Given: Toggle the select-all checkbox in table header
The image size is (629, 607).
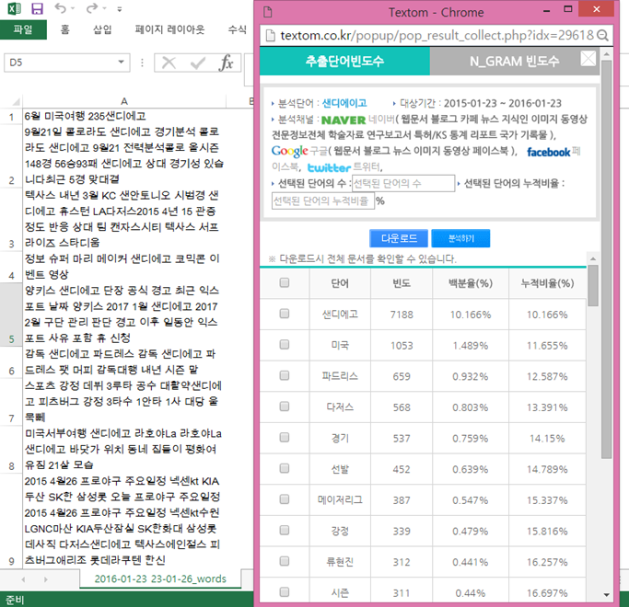Looking at the screenshot, I should coord(285,282).
